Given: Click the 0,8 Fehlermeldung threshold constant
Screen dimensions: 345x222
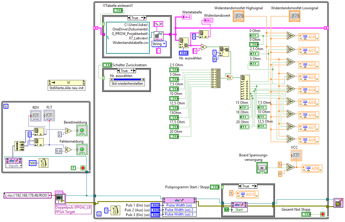Looking at the screenshot, I should pos(58,151).
